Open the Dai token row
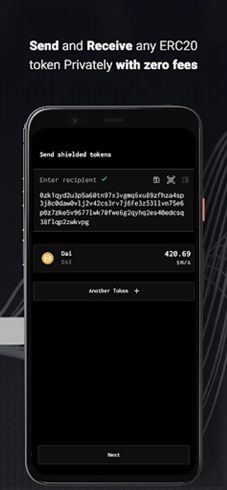Image resolution: width=227 pixels, height=490 pixels. click(114, 258)
